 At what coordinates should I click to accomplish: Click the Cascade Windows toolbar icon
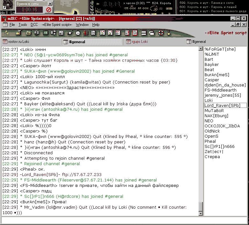[x=152, y=33]
